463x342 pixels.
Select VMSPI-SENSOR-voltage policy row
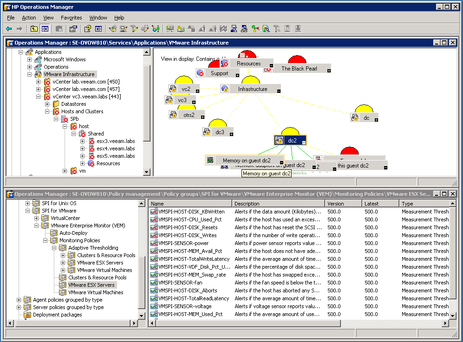pos(299,306)
